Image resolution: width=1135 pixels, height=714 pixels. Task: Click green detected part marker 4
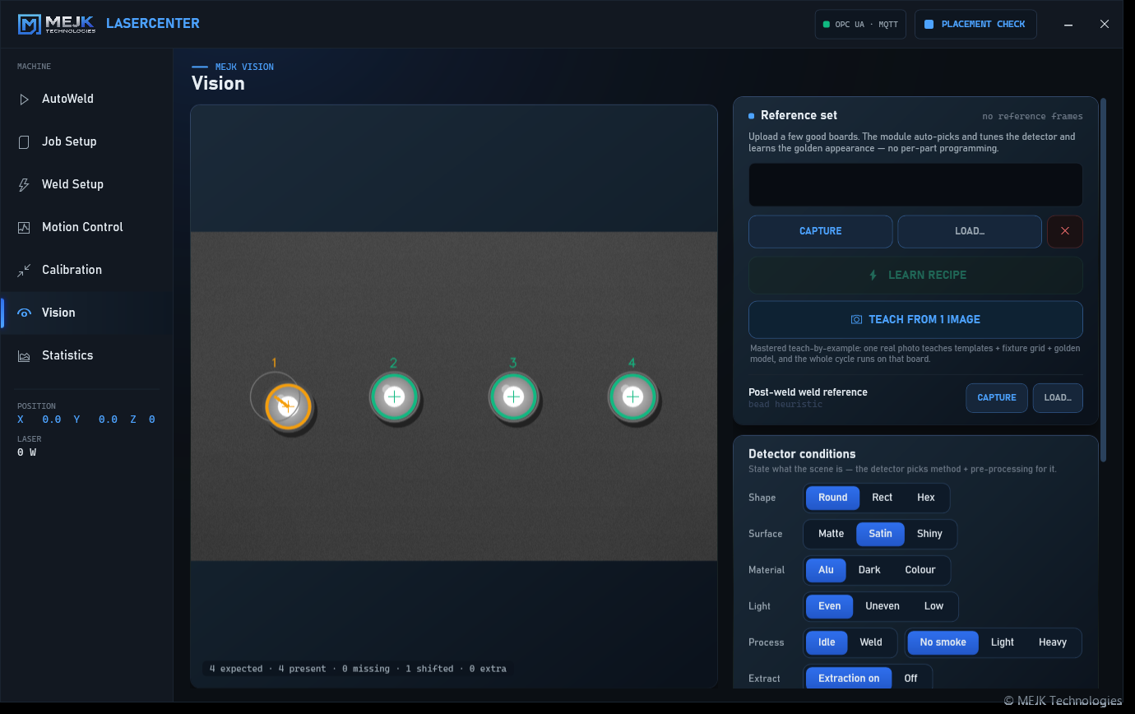[632, 396]
